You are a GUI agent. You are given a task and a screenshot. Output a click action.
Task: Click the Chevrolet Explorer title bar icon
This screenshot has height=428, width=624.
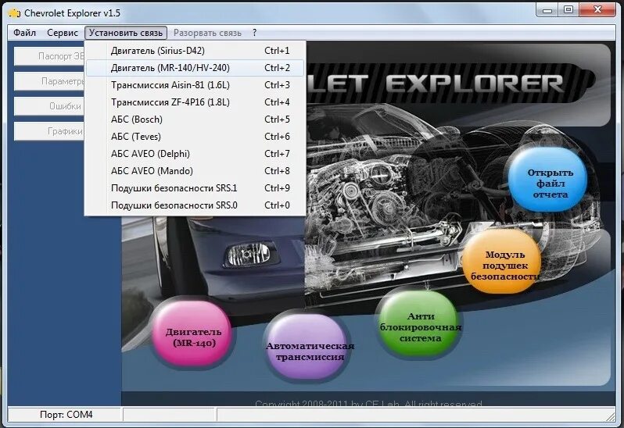pos(14,13)
